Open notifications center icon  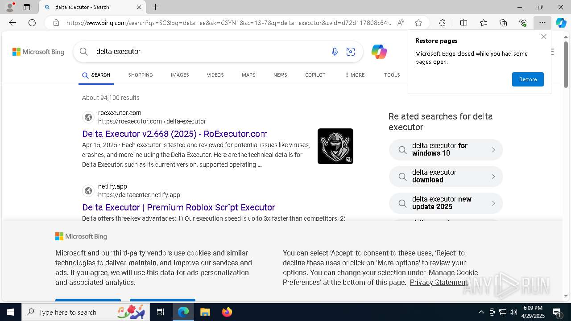click(x=557, y=312)
